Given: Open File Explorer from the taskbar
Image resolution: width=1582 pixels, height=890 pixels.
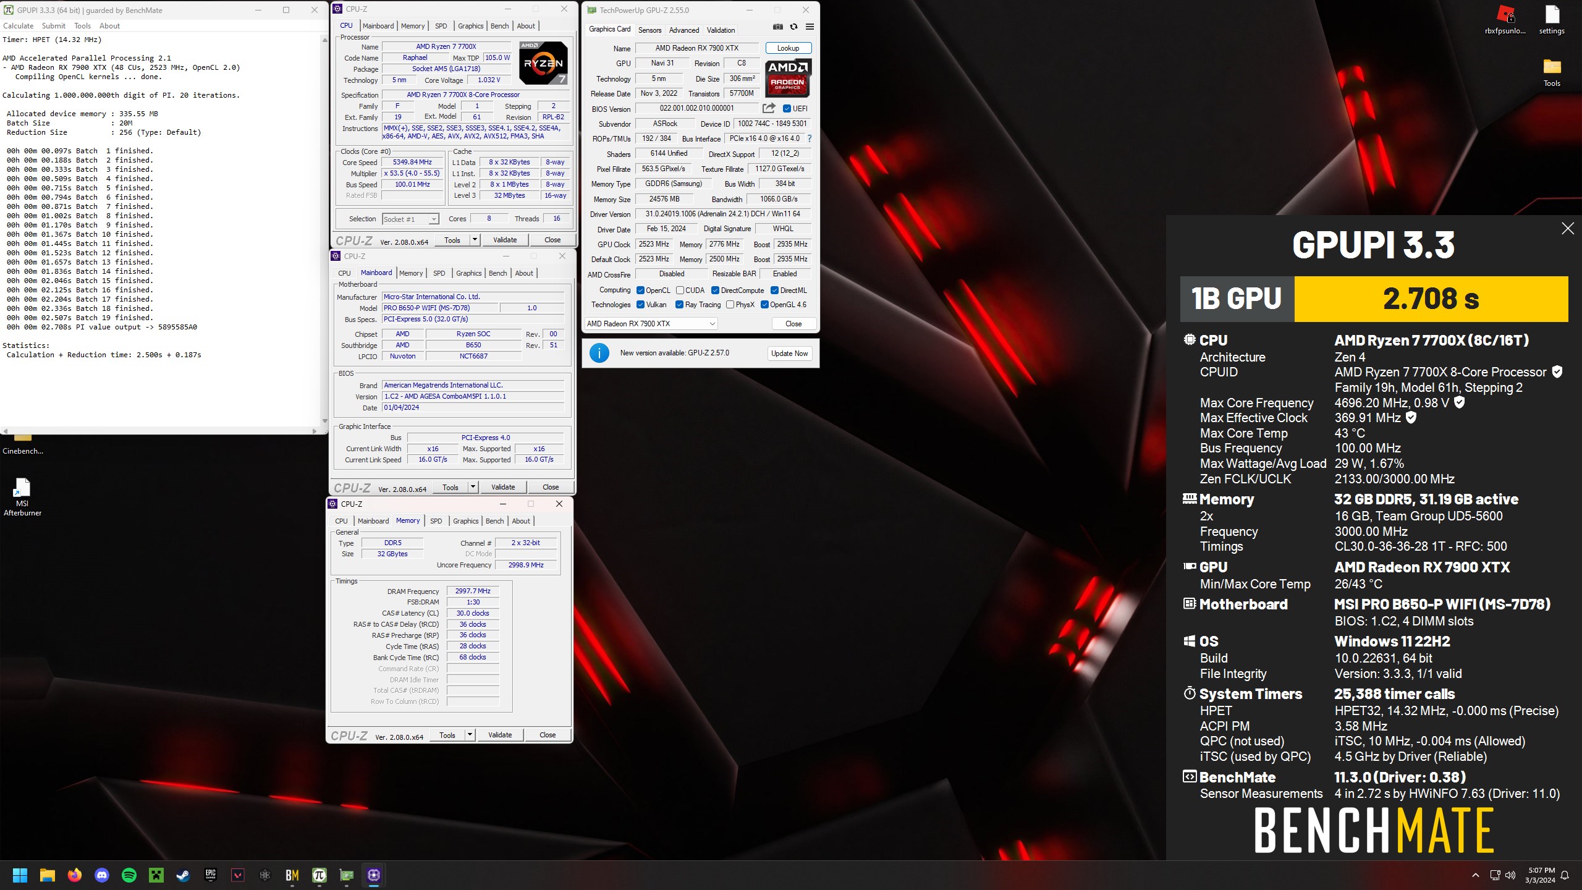Looking at the screenshot, I should pos(48,875).
